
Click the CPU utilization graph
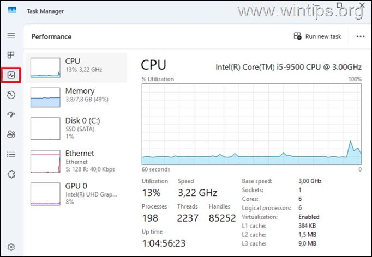[x=251, y=124]
